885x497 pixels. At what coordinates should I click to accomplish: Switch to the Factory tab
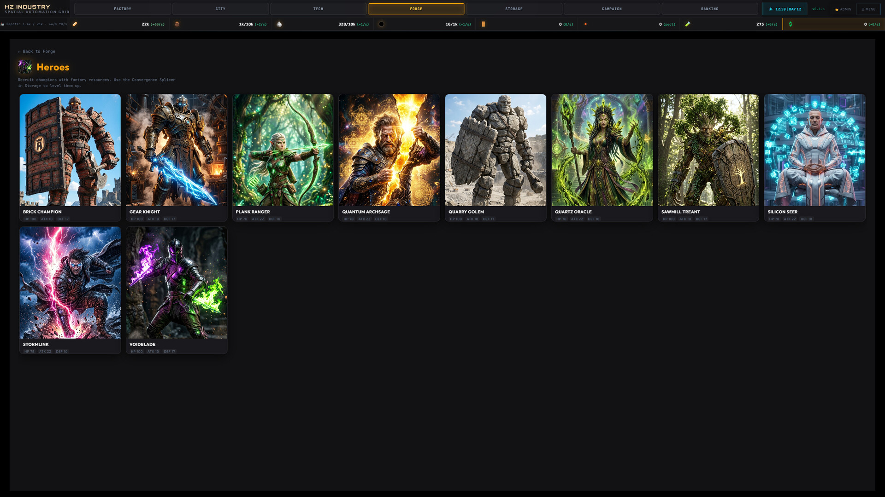pyautogui.click(x=123, y=9)
